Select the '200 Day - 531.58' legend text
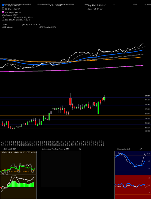This screenshot has height=199, width=151. (x=13, y=13)
